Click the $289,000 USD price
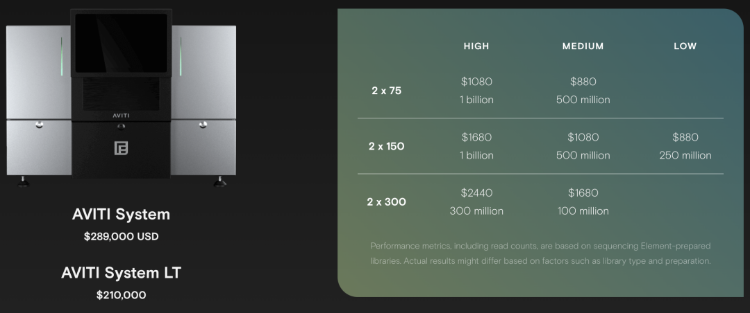Screen dimensions: 750x313 121,236
